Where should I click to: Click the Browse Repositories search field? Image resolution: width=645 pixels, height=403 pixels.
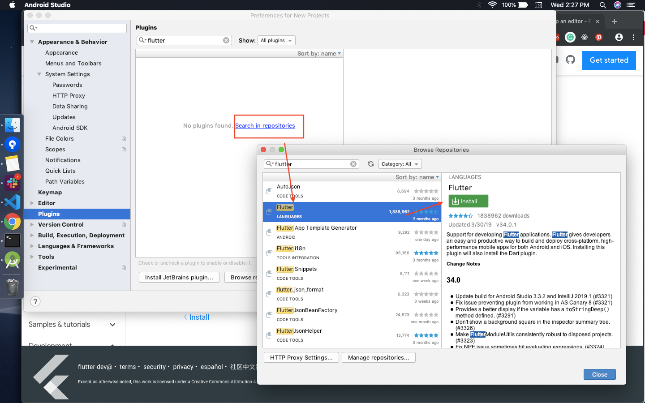(x=311, y=164)
